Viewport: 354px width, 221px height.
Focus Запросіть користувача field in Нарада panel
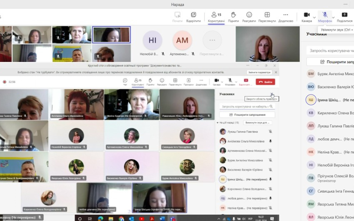[x=330, y=50]
